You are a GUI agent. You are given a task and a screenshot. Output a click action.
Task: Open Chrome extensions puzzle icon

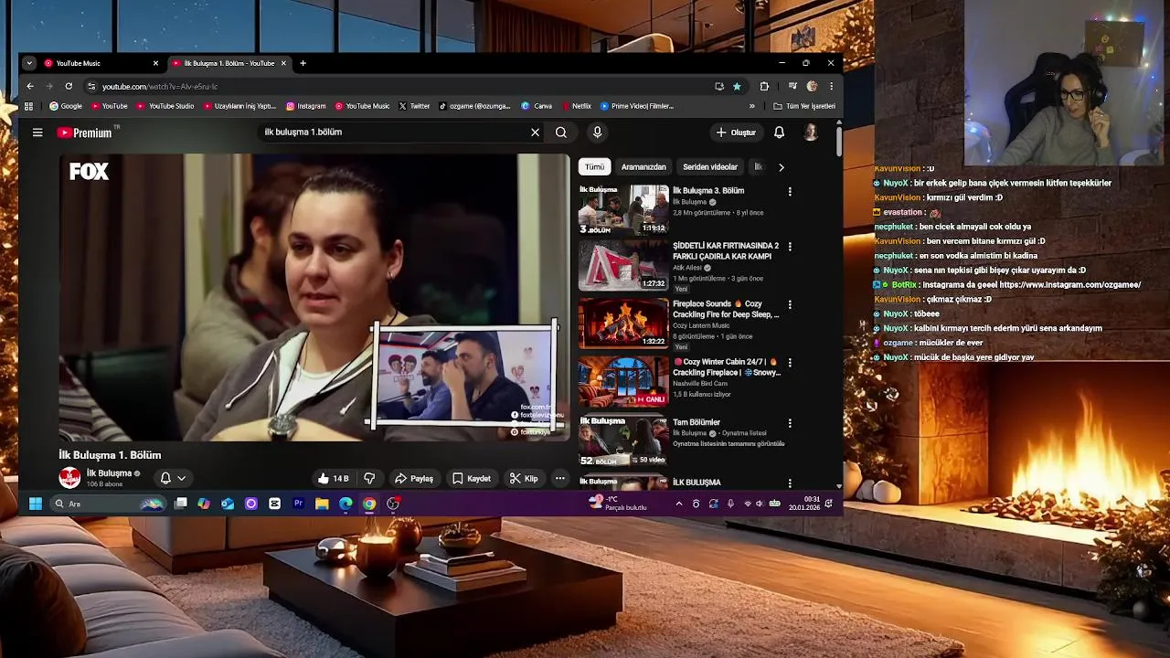[x=764, y=86]
